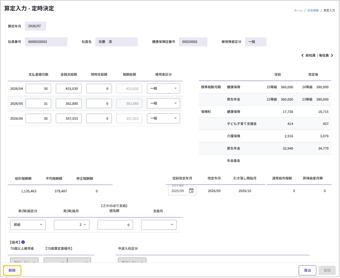The height and width of the screenshot is (278, 340).
Task: Go to previous employee with 前社員 arrow
Action: tap(303, 56)
